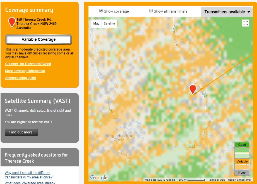The width and height of the screenshot is (257, 184).
Task: Click the light orange swatch below Variable
Action: pyautogui.click(x=242, y=167)
